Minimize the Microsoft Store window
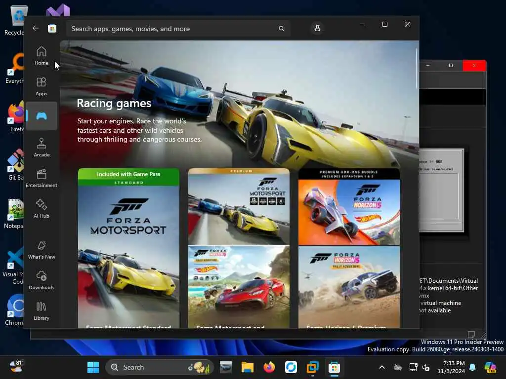Image resolution: width=506 pixels, height=379 pixels. 362,24
